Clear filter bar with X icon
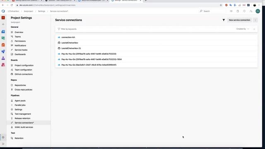This screenshot has width=265, height=149. pos(254,29)
